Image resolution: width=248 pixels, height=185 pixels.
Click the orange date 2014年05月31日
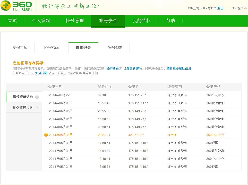point(61,135)
